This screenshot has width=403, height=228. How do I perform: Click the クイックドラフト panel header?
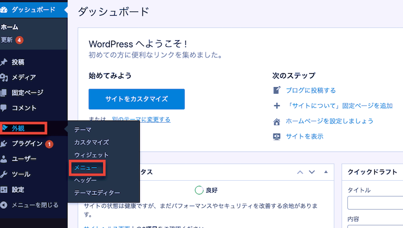(372, 172)
